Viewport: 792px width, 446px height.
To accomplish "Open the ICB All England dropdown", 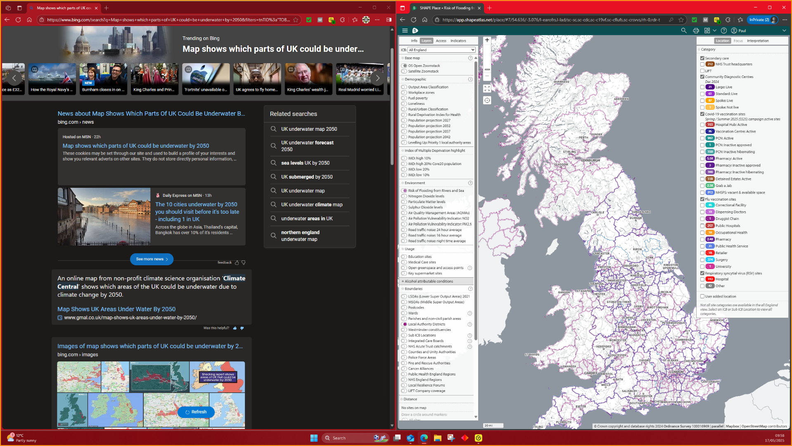I will pos(441,50).
